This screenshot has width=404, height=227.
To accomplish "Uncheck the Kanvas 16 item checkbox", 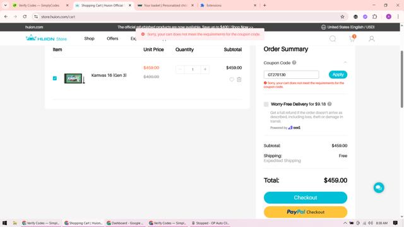I will pos(55,78).
